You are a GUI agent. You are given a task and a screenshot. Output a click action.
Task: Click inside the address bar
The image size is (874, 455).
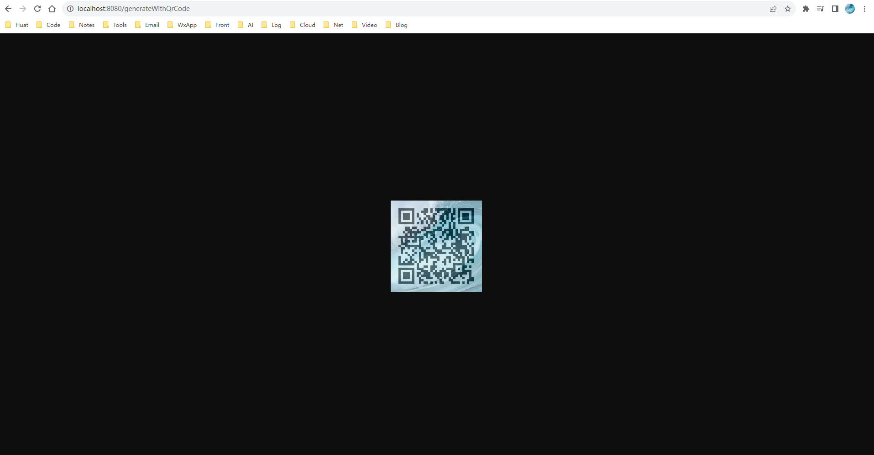(x=274, y=8)
